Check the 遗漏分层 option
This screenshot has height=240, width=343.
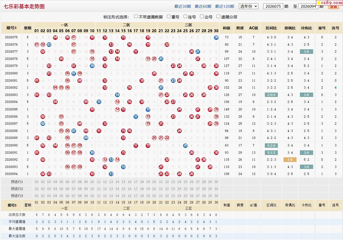click(x=218, y=17)
